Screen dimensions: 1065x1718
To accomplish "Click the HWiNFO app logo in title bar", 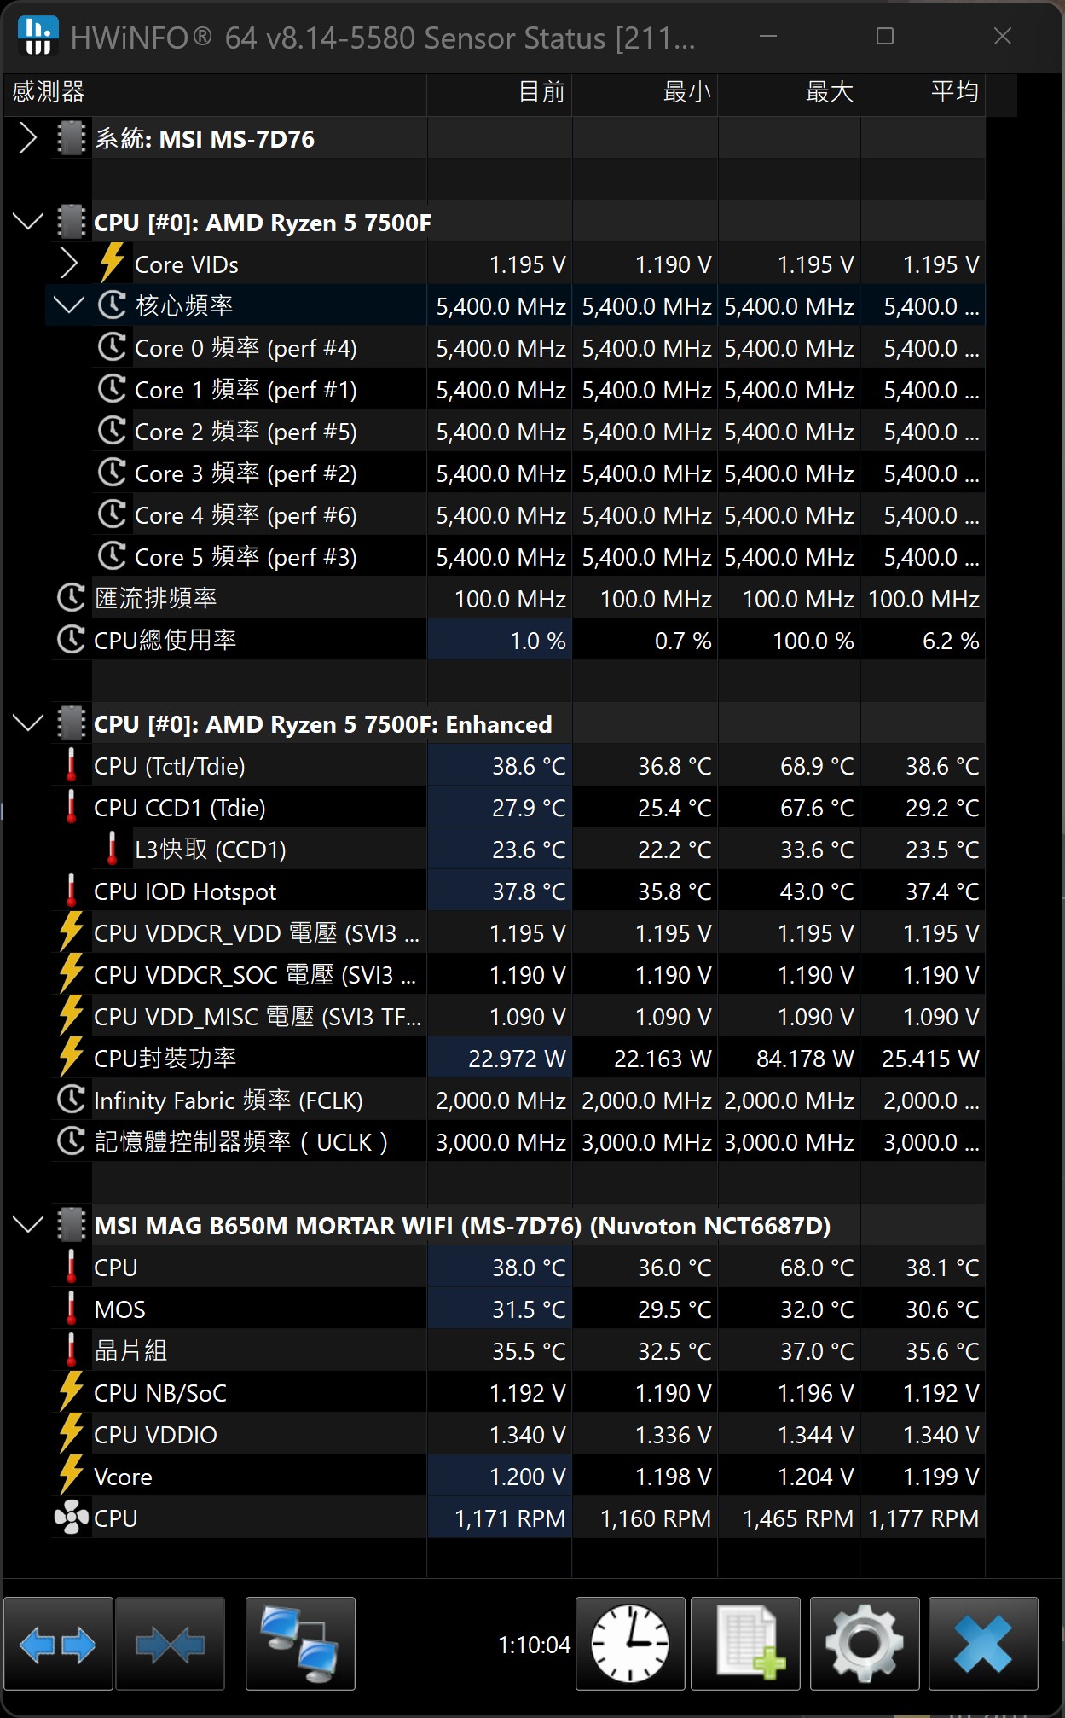I will [38, 37].
